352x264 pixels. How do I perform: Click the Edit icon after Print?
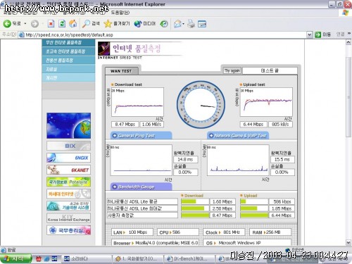tap(202, 24)
